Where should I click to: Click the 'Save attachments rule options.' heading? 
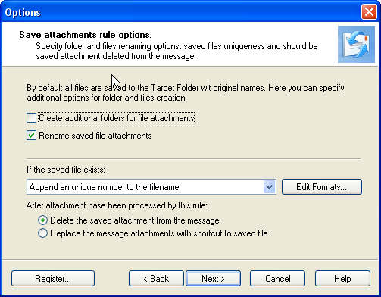pos(86,35)
